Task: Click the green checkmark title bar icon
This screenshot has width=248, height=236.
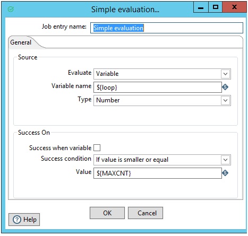Action: pos(11,9)
